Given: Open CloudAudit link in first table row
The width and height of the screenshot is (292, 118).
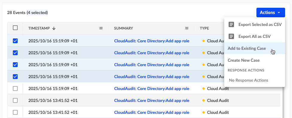Looking at the screenshot, I should (x=152, y=41).
